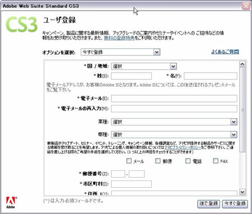The image size is (252, 214).
Task: Click the 入力必須フィールド footnote text
Action: (x=73, y=201)
